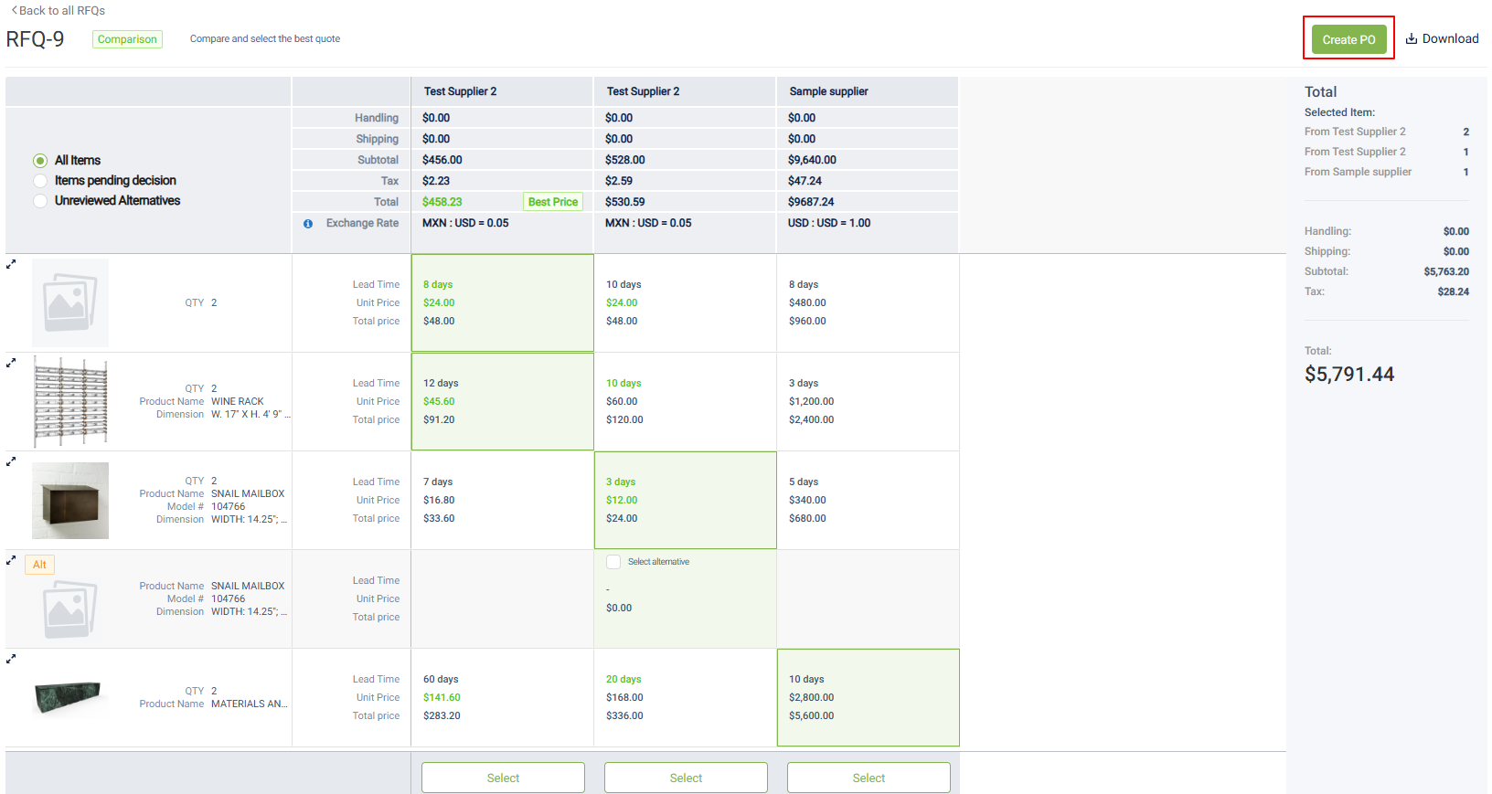Click the USD : USD = 1.00 exchange rate

pyautogui.click(x=829, y=223)
